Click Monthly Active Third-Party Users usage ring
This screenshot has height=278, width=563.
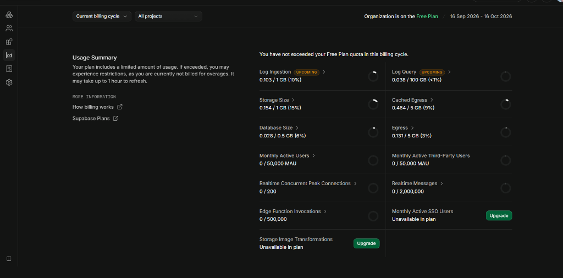coord(506,160)
